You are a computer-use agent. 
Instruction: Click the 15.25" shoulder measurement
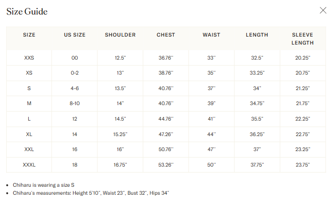coord(120,134)
